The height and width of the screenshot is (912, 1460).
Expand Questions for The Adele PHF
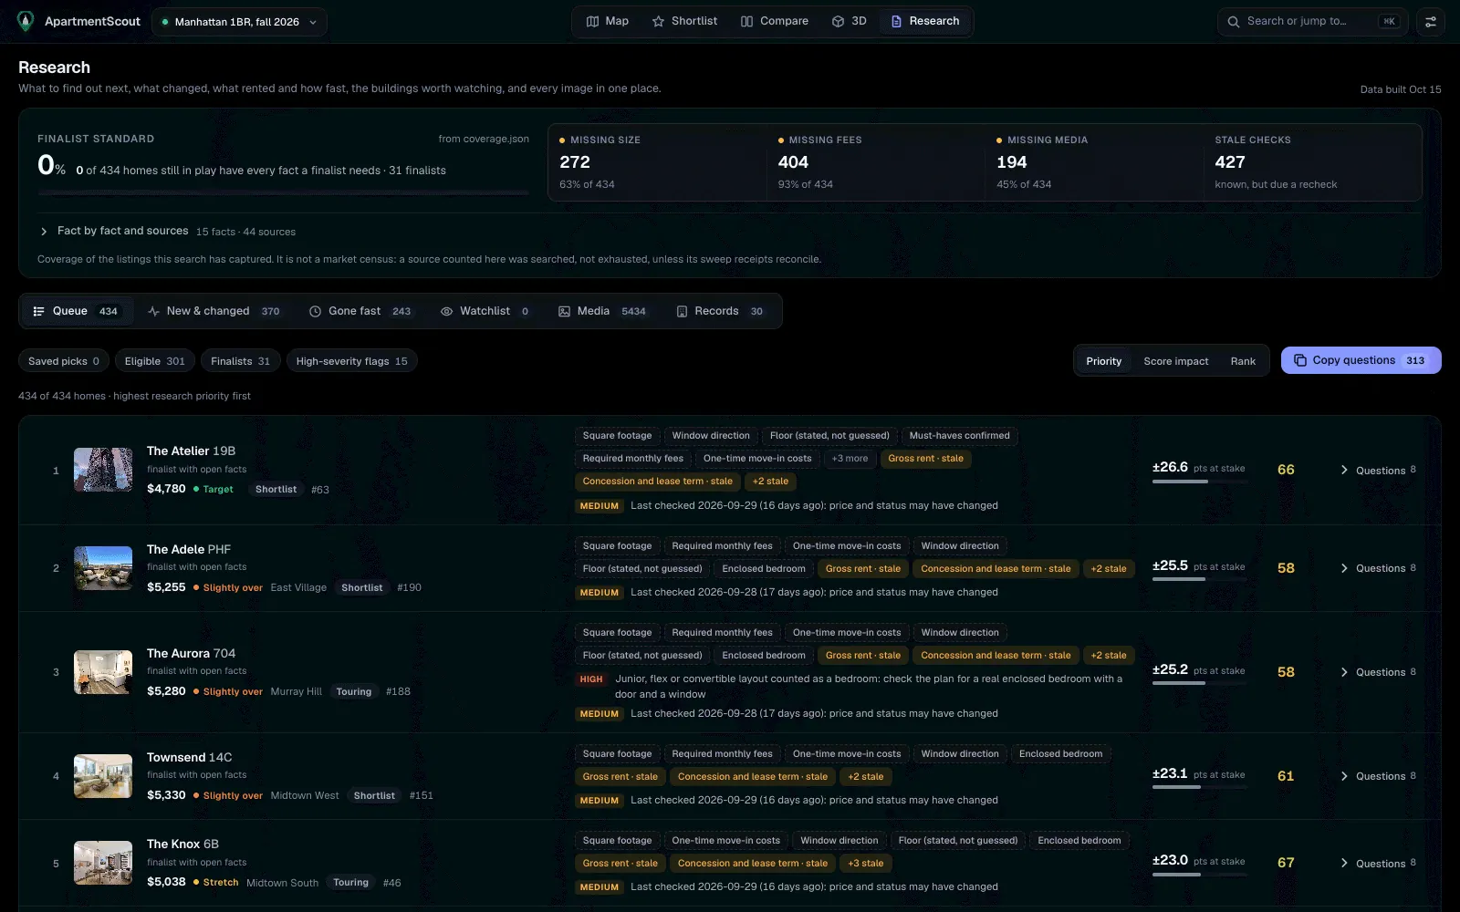tap(1378, 568)
